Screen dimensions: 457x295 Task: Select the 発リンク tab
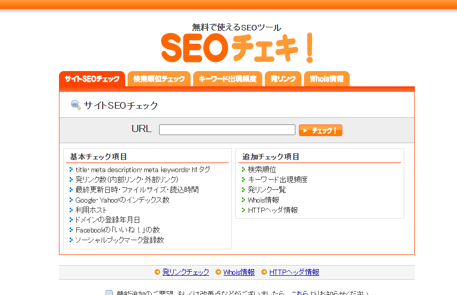[283, 79]
